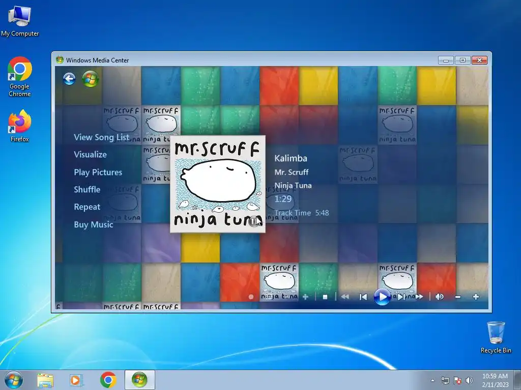Raise volume with the plus button
Screen dimensions: 521x390
[x=476, y=297]
